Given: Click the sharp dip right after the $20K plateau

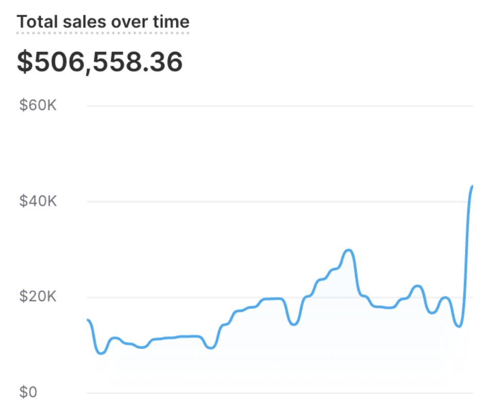Looking at the screenshot, I should [294, 324].
